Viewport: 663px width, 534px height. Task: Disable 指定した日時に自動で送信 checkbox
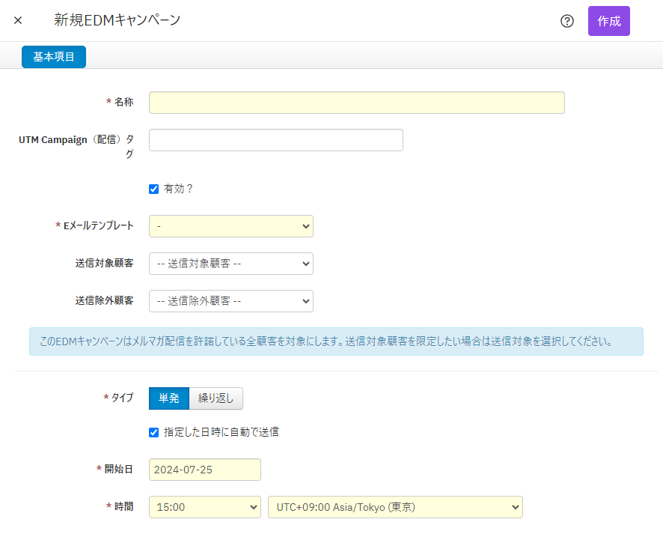154,432
